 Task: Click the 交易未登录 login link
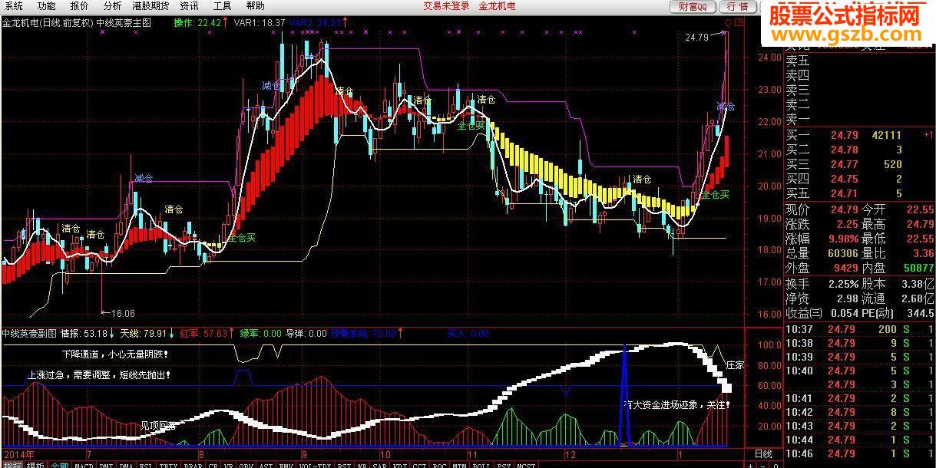click(x=446, y=5)
